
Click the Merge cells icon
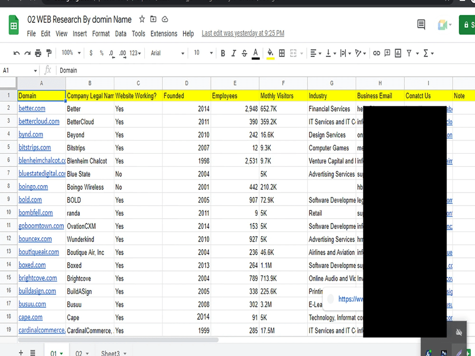coord(293,53)
